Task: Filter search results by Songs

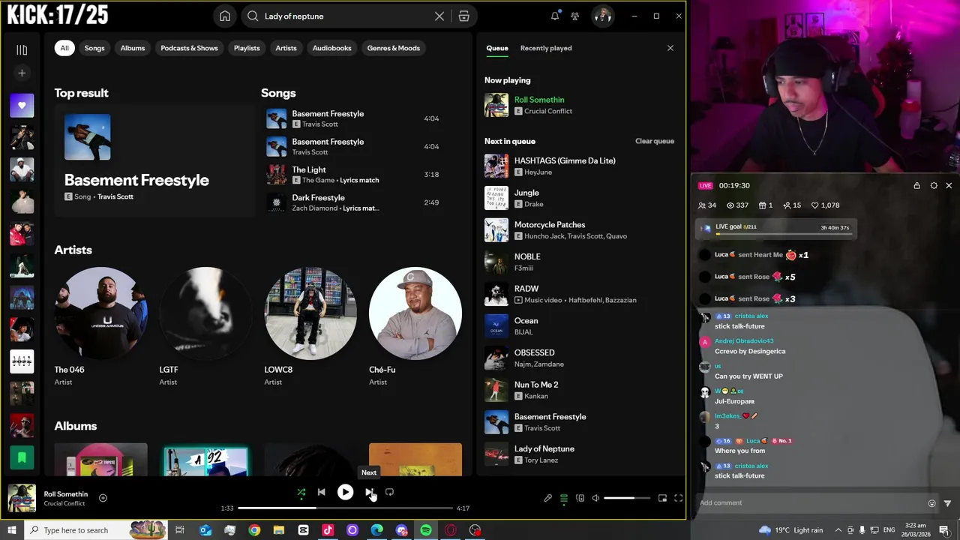Action: pos(94,48)
